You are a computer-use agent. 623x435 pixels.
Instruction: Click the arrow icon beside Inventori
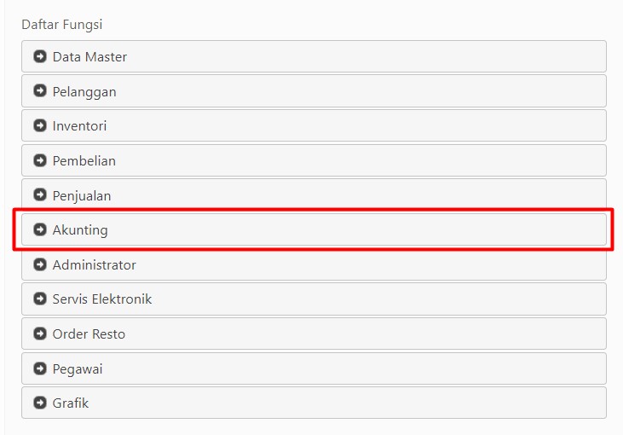tap(40, 125)
